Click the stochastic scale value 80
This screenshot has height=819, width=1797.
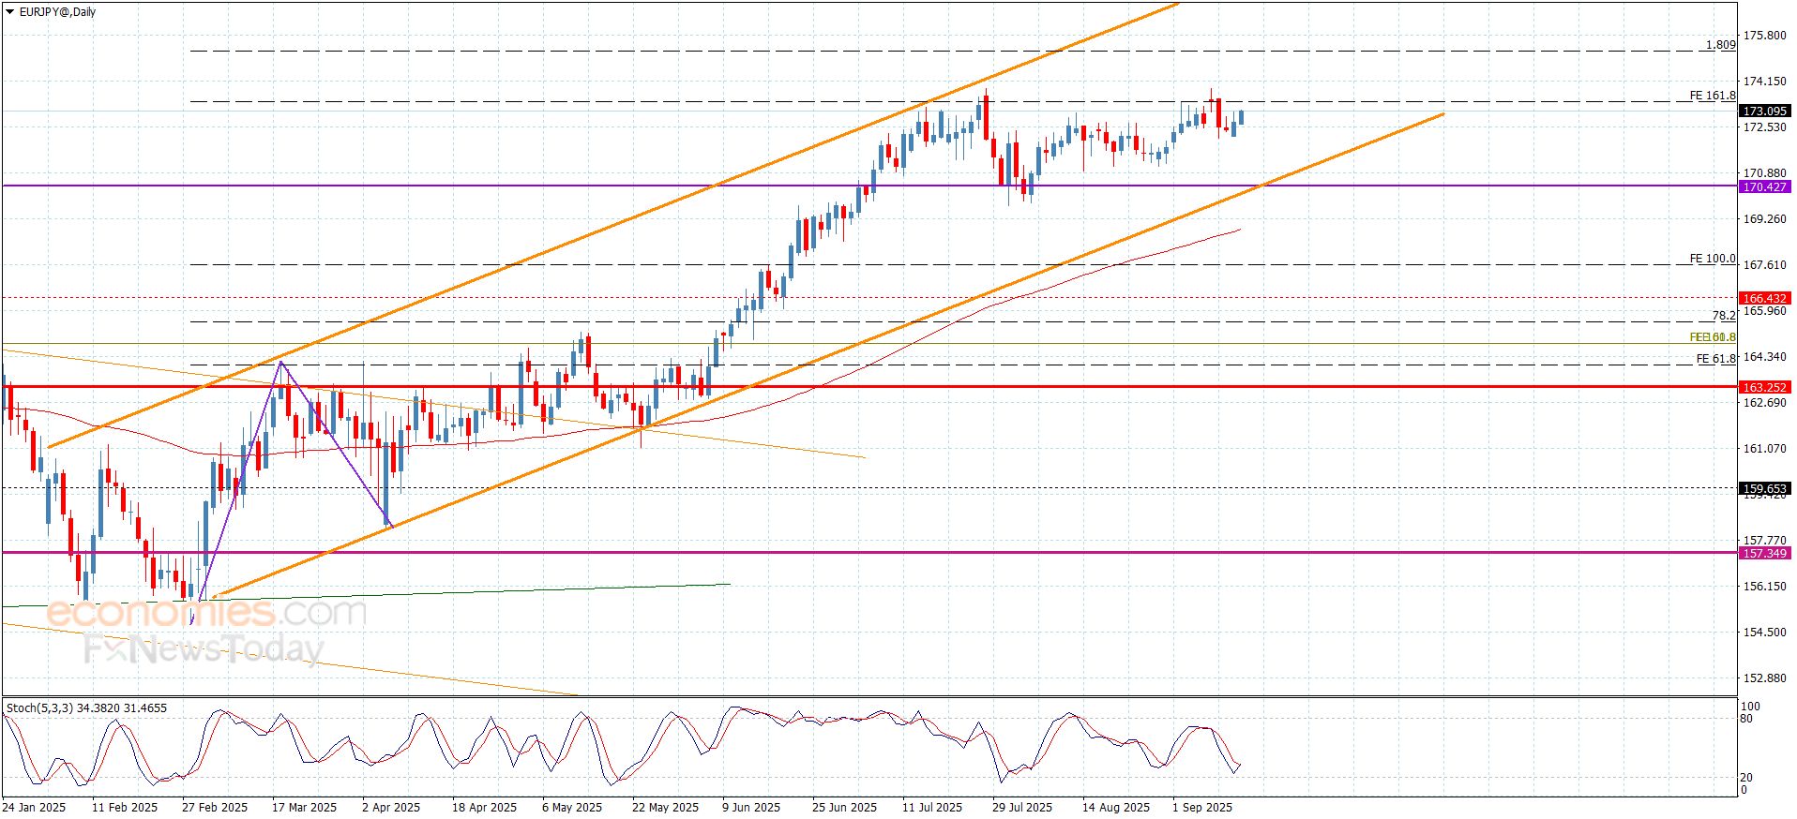coord(1746,719)
